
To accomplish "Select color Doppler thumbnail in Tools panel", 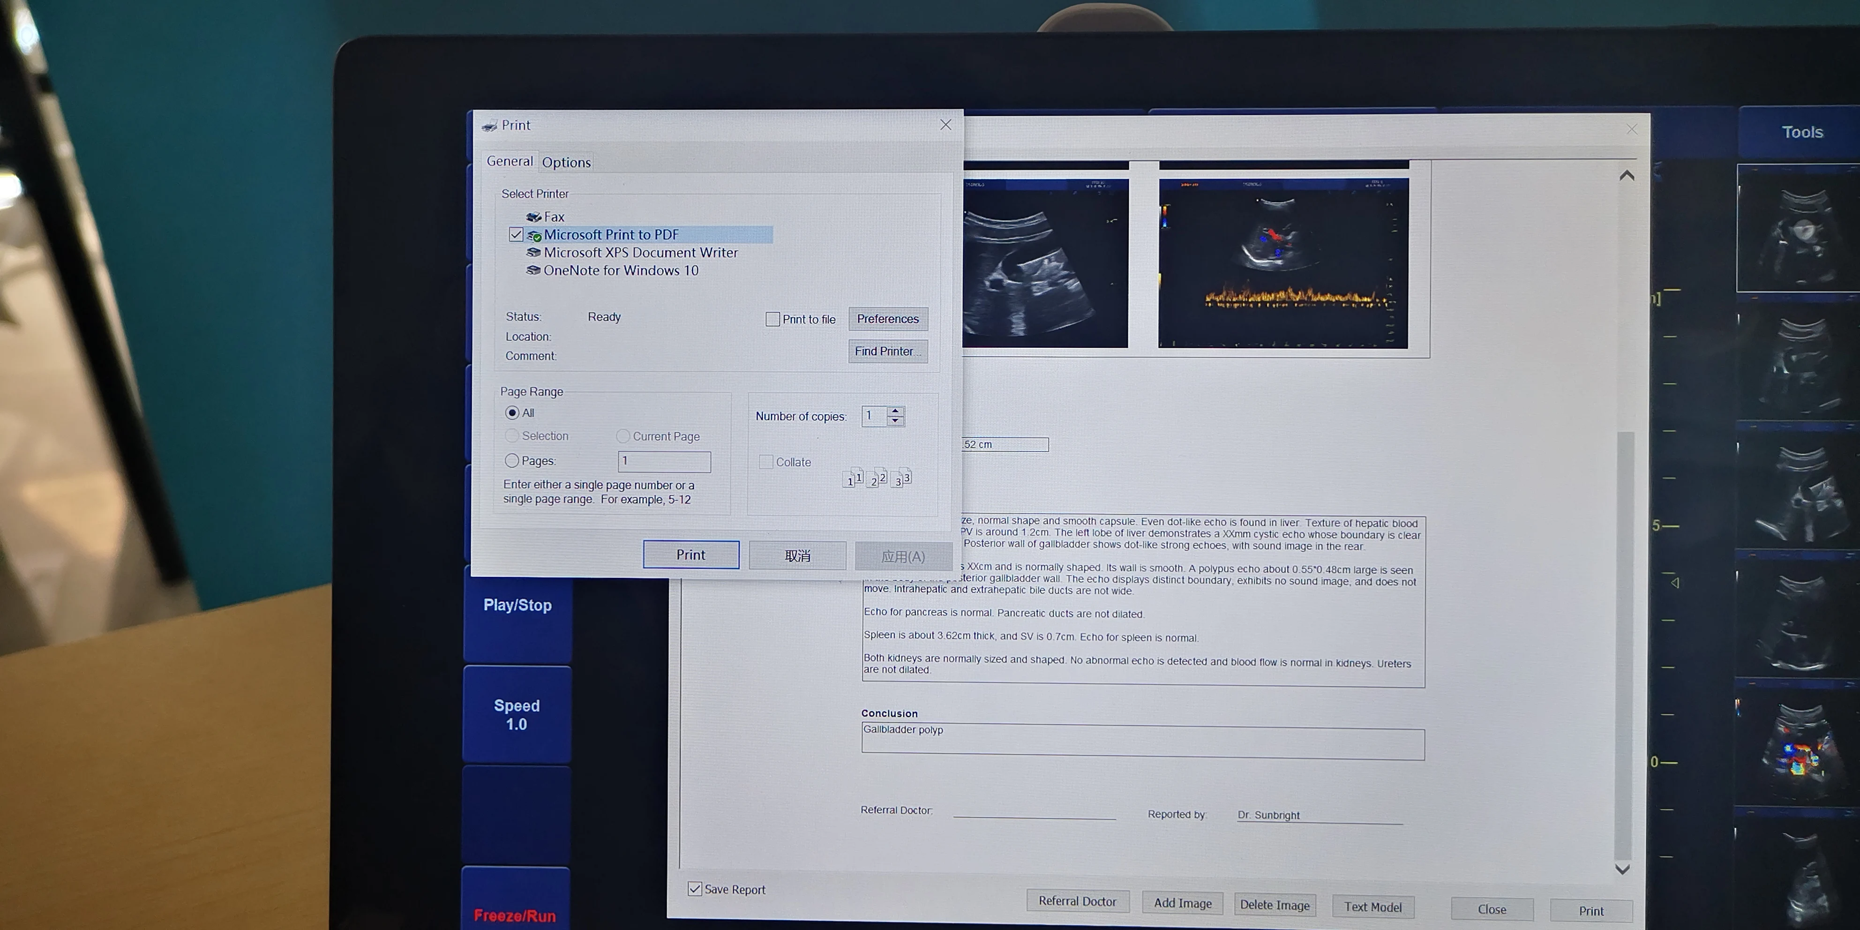I will (x=1796, y=747).
